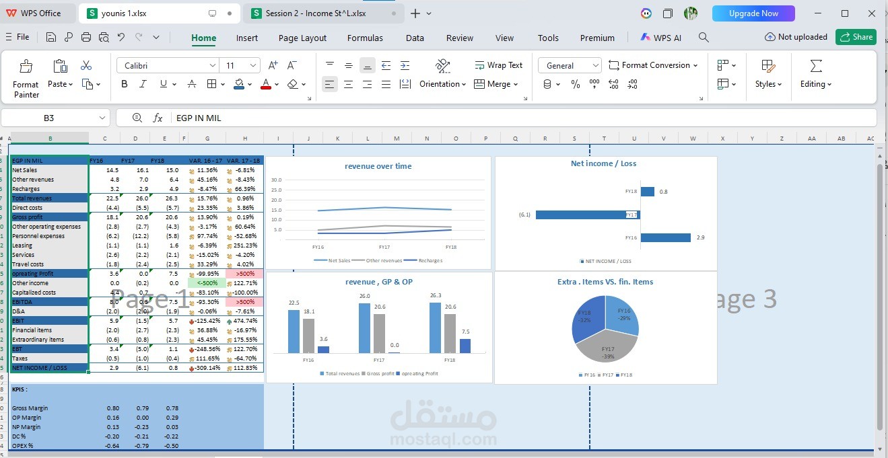Click the Paste clipboard icon
The height and width of the screenshot is (458, 888).
click(60, 66)
